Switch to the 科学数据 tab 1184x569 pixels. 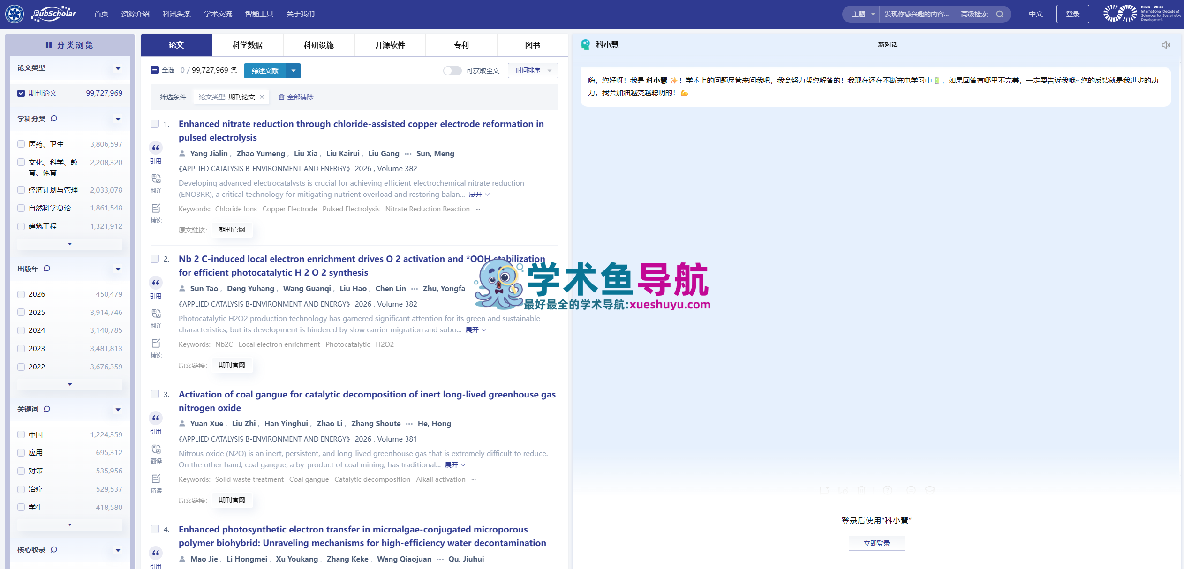(248, 45)
